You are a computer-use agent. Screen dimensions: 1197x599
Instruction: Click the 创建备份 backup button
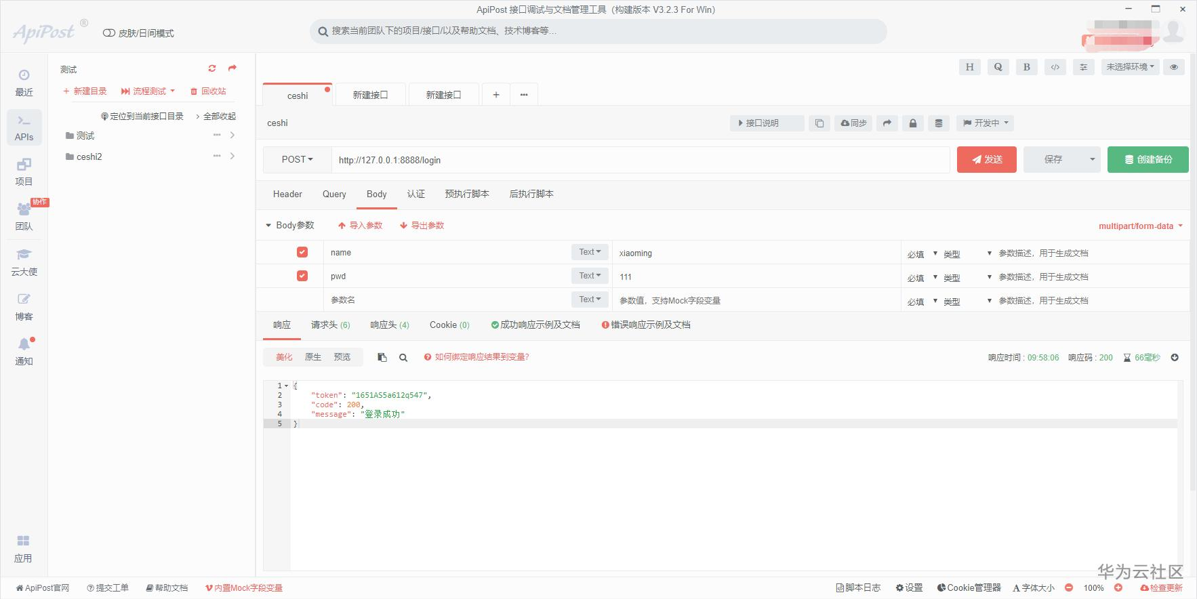click(x=1148, y=159)
